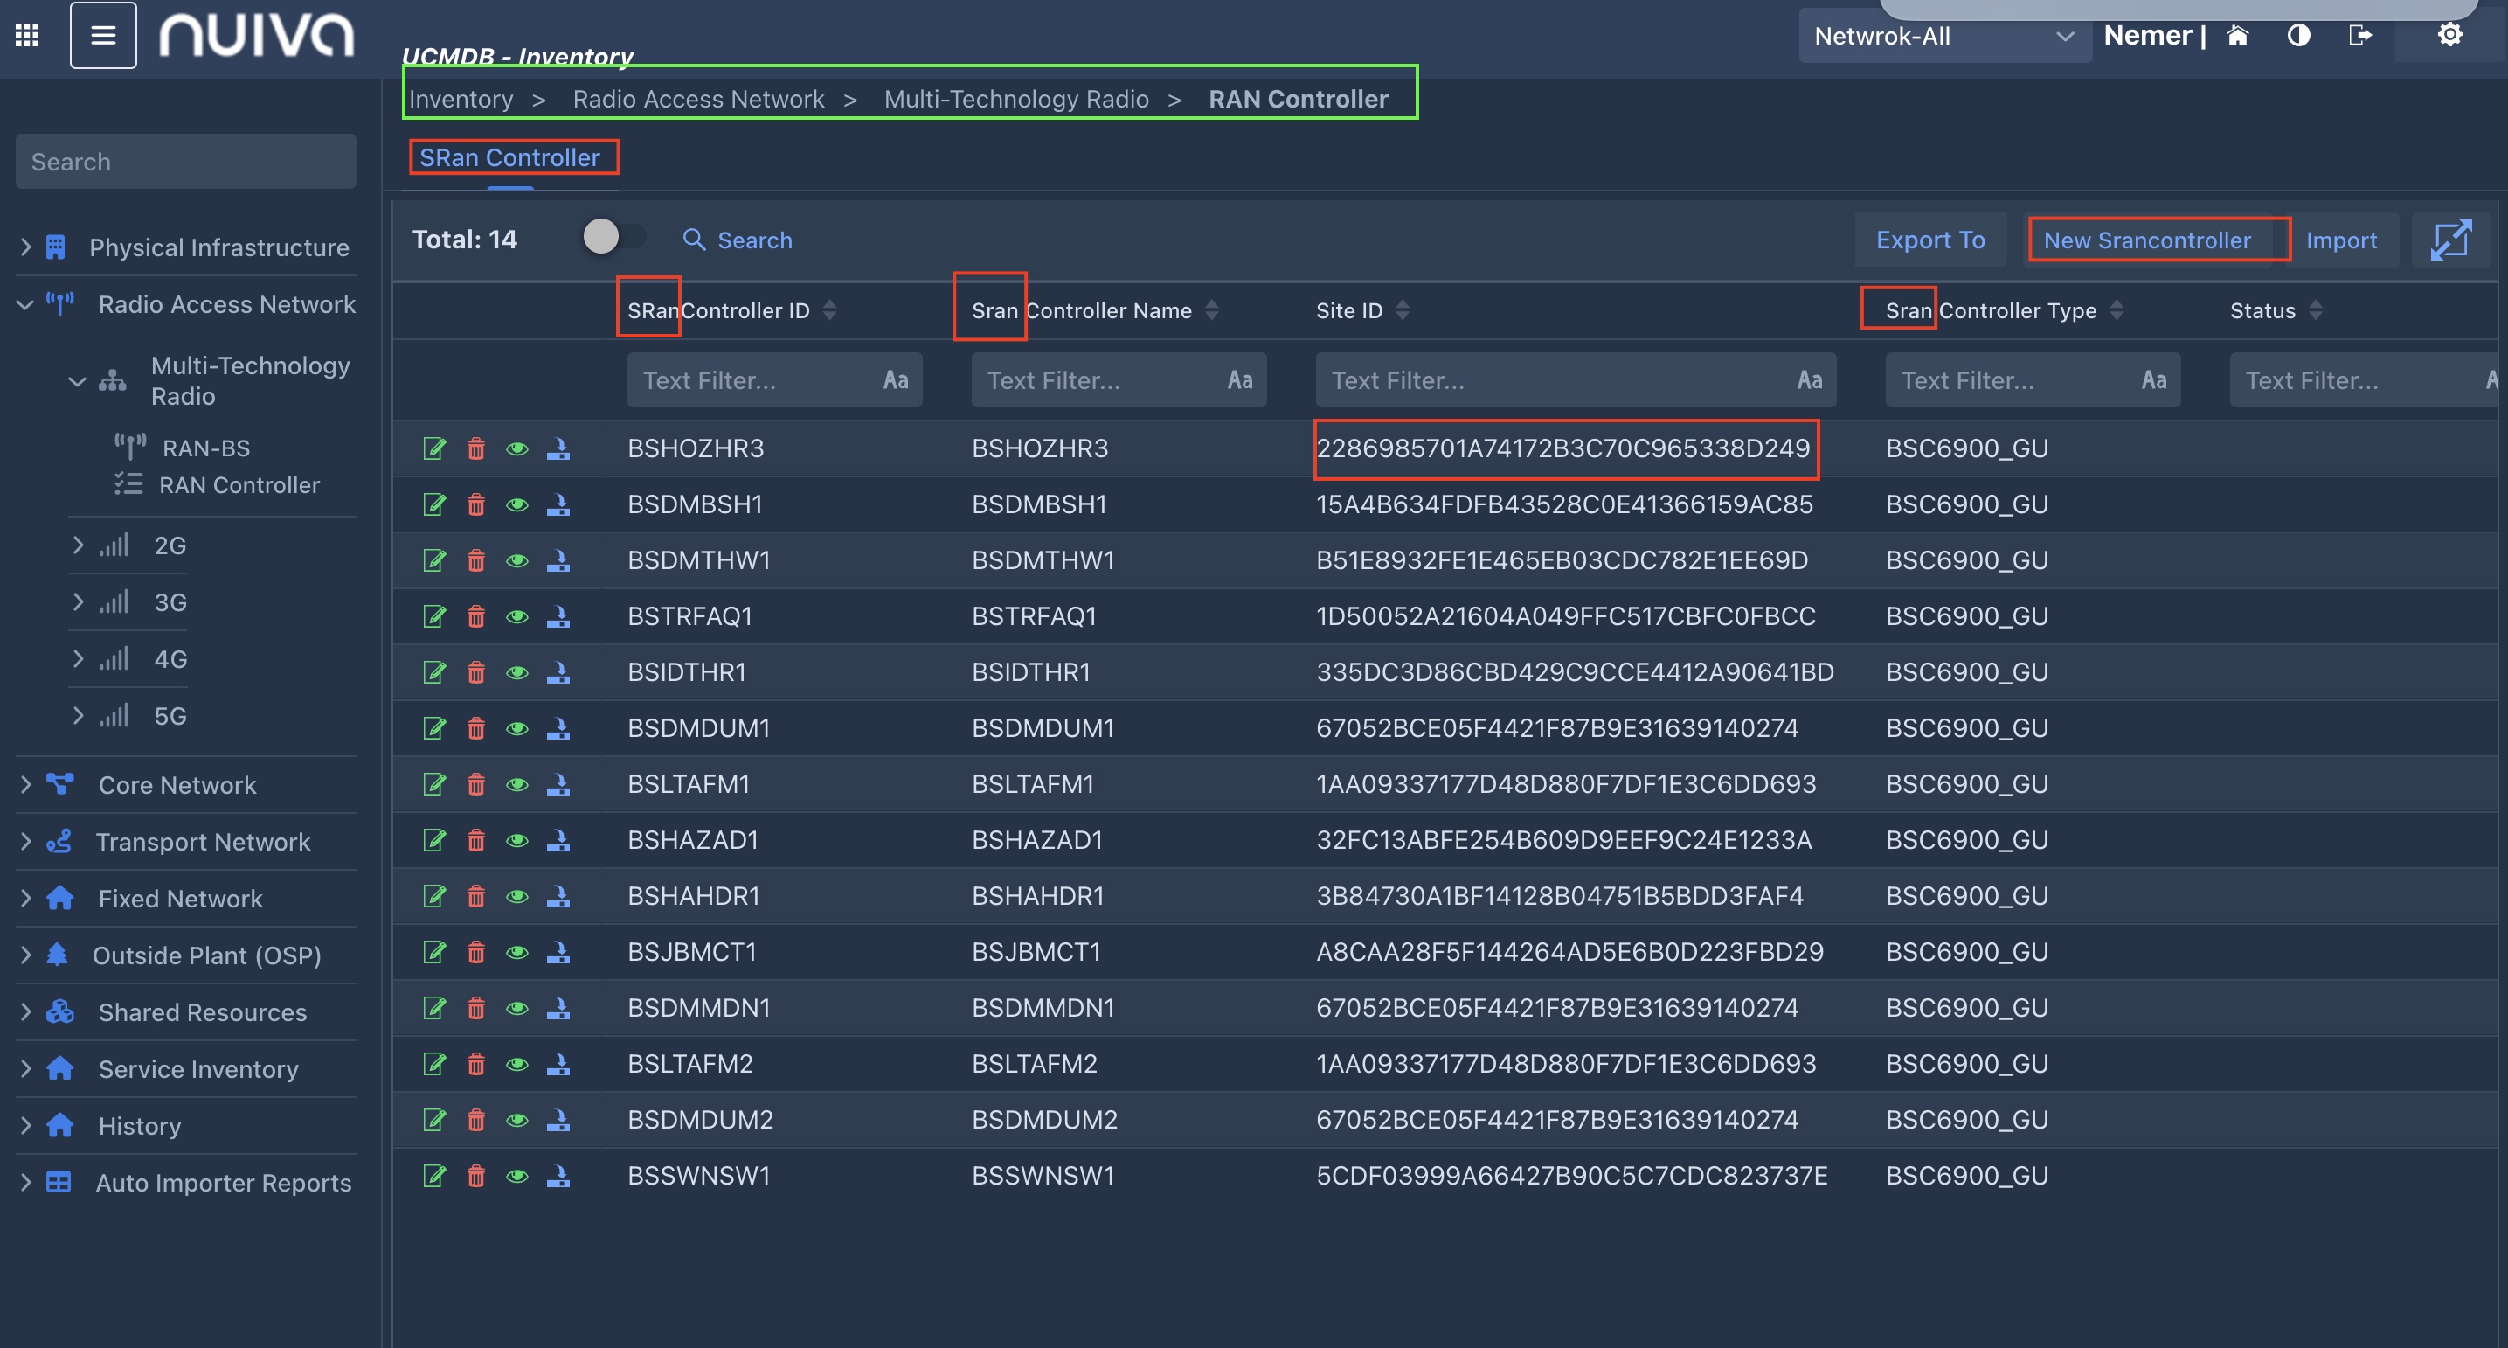The height and width of the screenshot is (1348, 2508).
Task: Toggle the dark/light contrast icon
Action: 2298,36
